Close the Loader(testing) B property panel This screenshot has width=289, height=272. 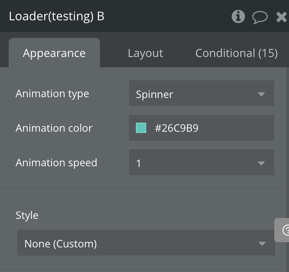(282, 17)
